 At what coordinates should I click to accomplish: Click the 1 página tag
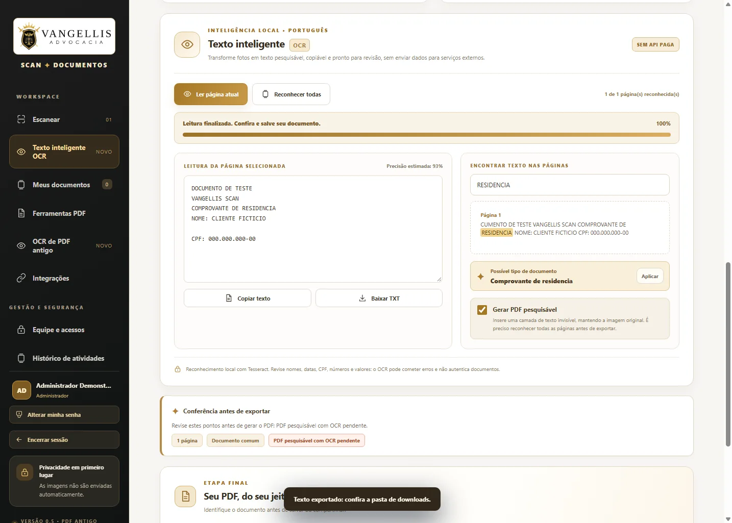[187, 441]
